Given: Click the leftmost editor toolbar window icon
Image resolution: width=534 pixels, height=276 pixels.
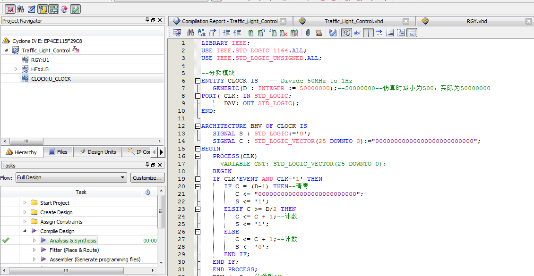Looking at the screenshot, I should tap(177, 33).
